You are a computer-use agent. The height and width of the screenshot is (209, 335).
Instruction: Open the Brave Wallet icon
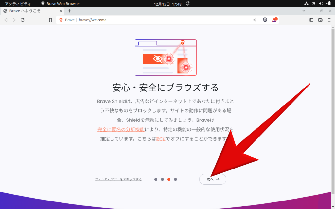320,20
